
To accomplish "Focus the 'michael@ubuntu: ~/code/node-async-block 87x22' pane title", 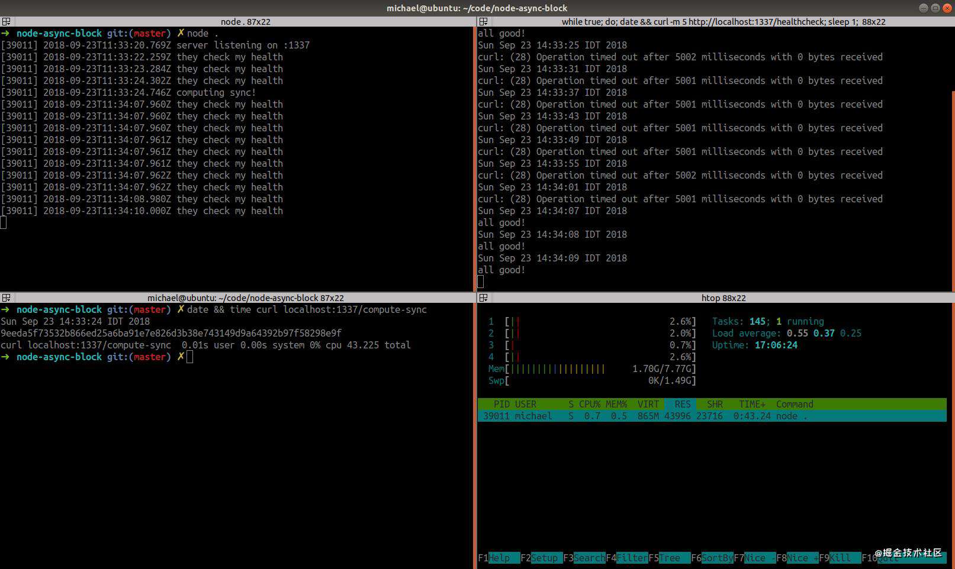I will click(245, 298).
